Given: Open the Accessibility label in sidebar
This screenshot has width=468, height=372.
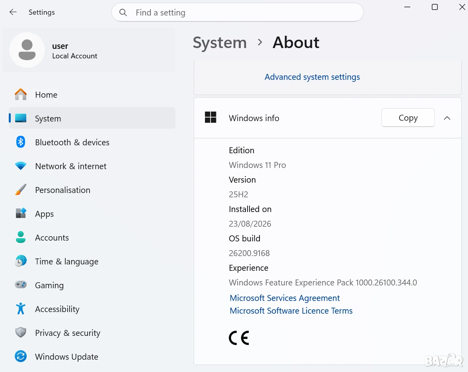Looking at the screenshot, I should click(57, 309).
